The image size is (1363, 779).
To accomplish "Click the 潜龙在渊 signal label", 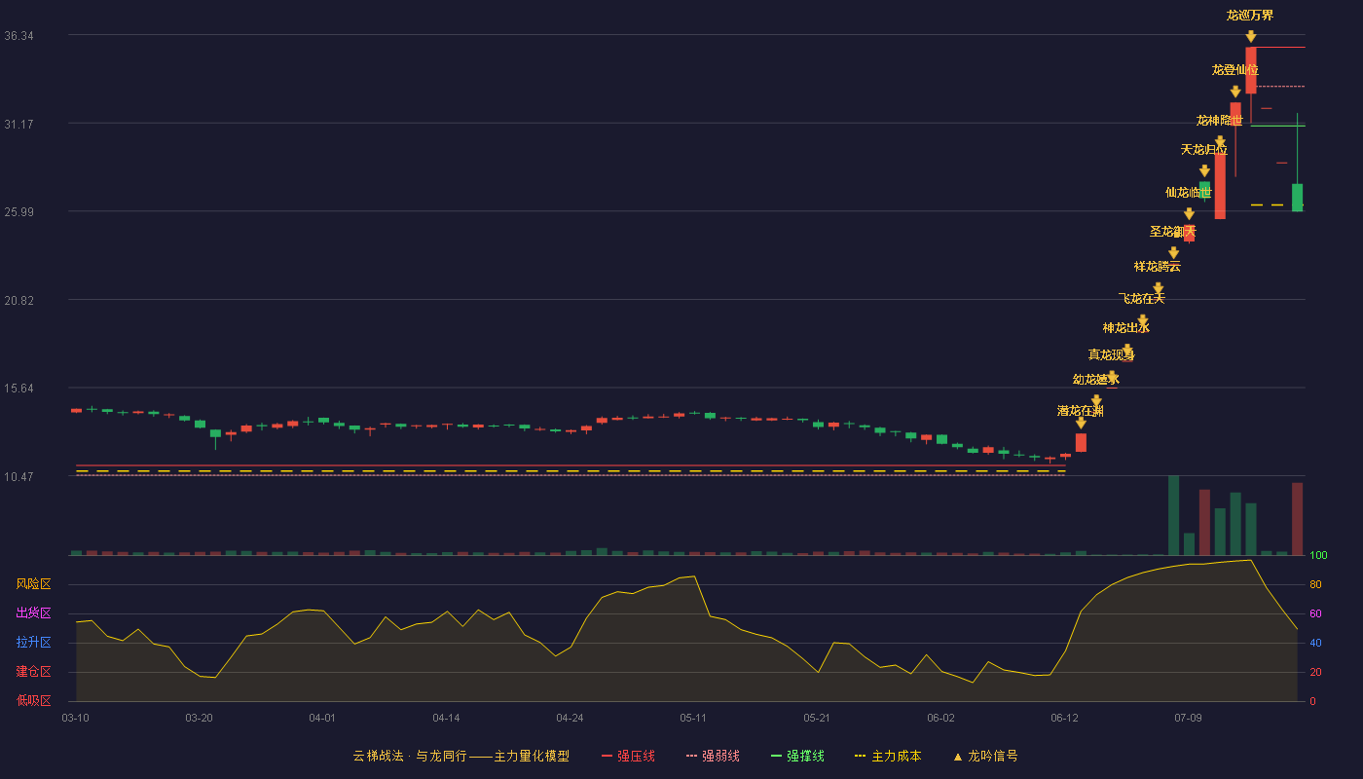I will click(x=1081, y=411).
